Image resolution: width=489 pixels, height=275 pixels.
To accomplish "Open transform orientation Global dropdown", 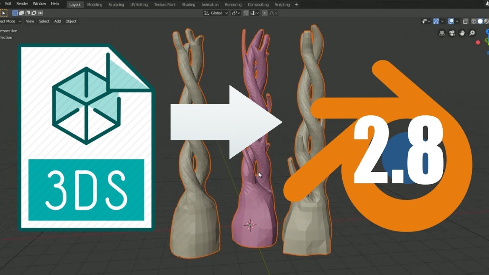I will pyautogui.click(x=216, y=13).
